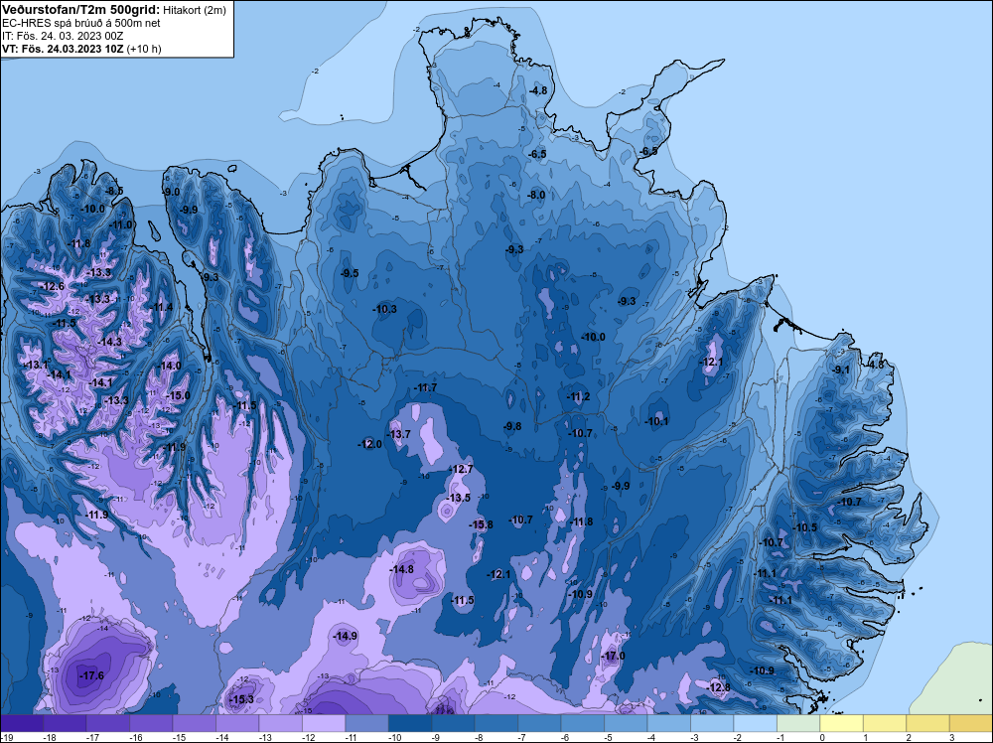Select the -11.2 temperature value
Viewport: 993px width, 743px height.
click(x=578, y=397)
